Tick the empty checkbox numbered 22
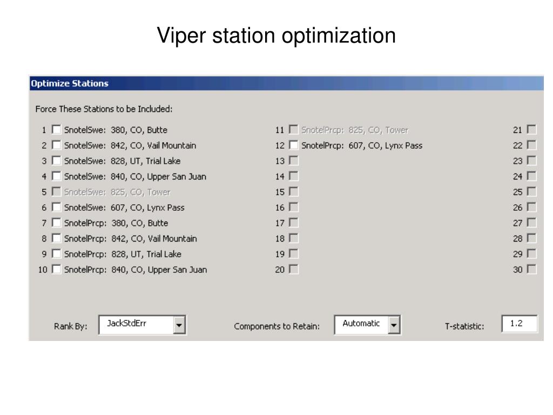 [531, 145]
